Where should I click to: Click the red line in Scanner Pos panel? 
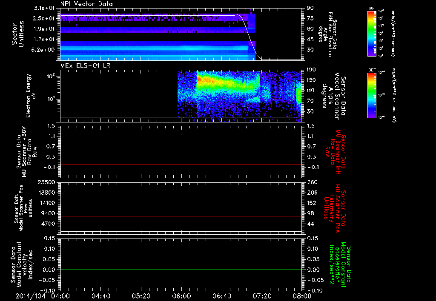click(181, 216)
